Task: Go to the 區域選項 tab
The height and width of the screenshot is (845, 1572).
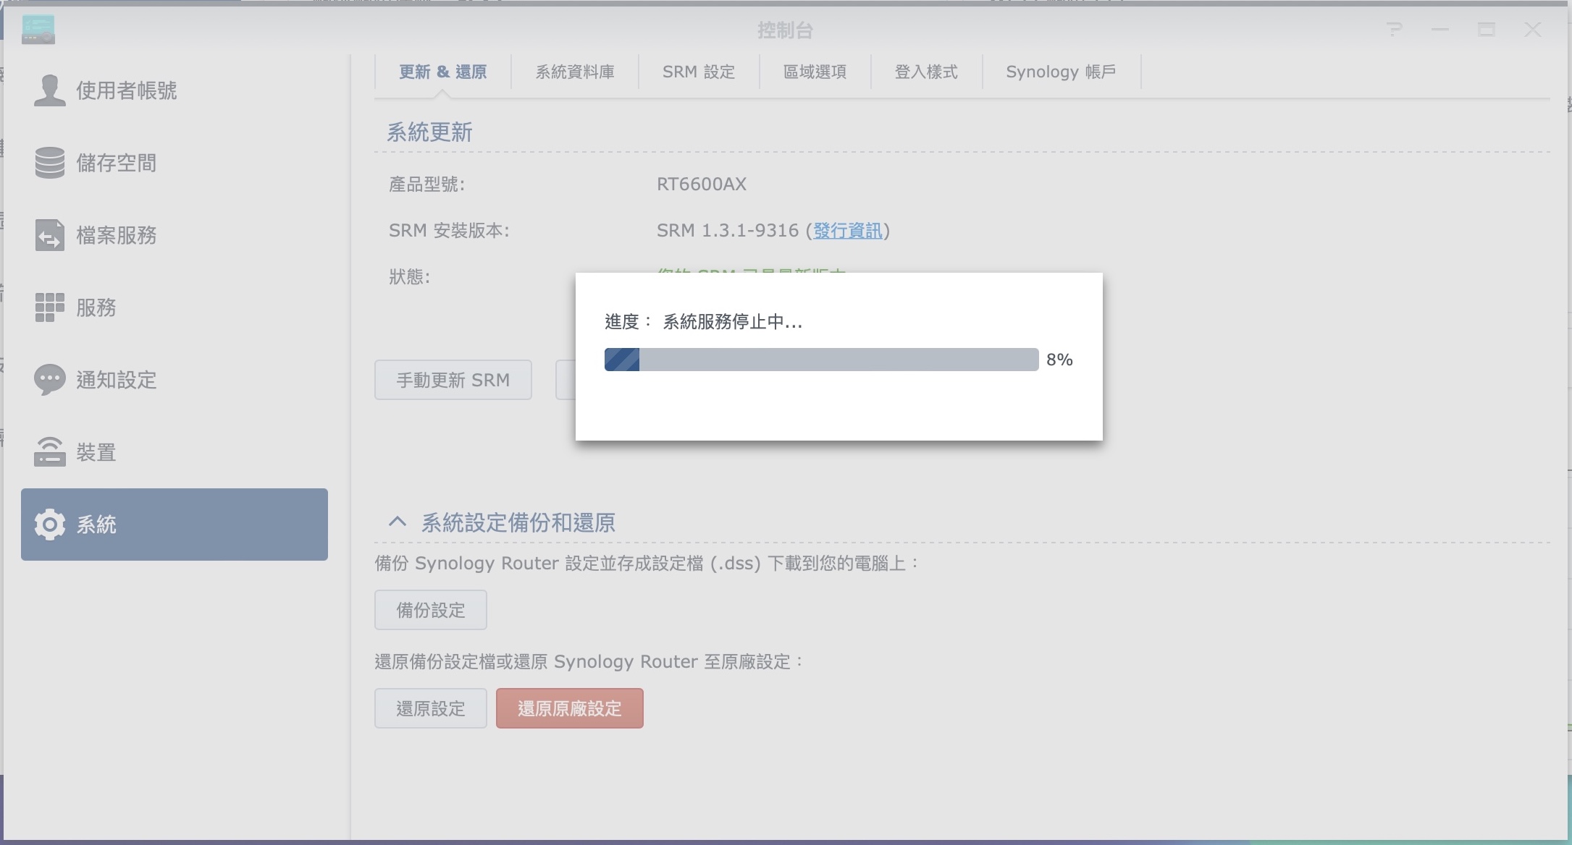Action: (815, 72)
